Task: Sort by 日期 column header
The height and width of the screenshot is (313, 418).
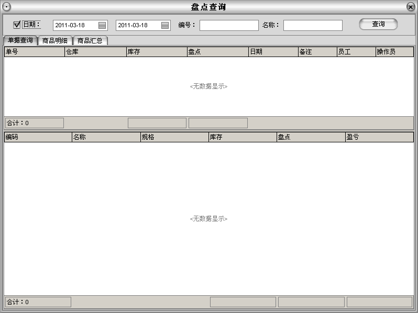Action: click(273, 52)
